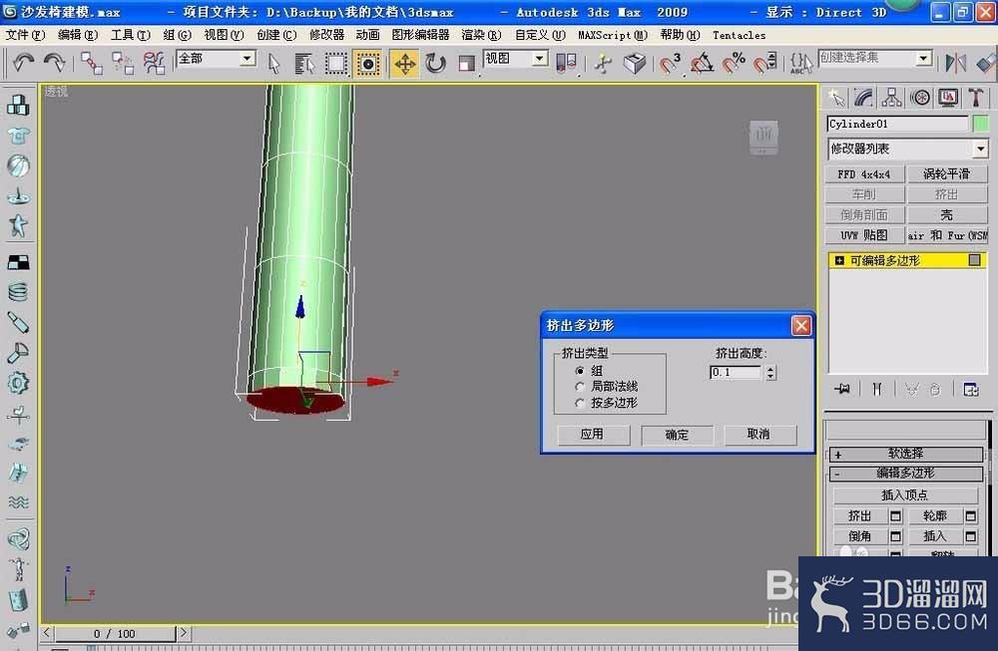Screen dimensions: 998x651
Task: Toggle Show End Result icon
Action: 877,389
